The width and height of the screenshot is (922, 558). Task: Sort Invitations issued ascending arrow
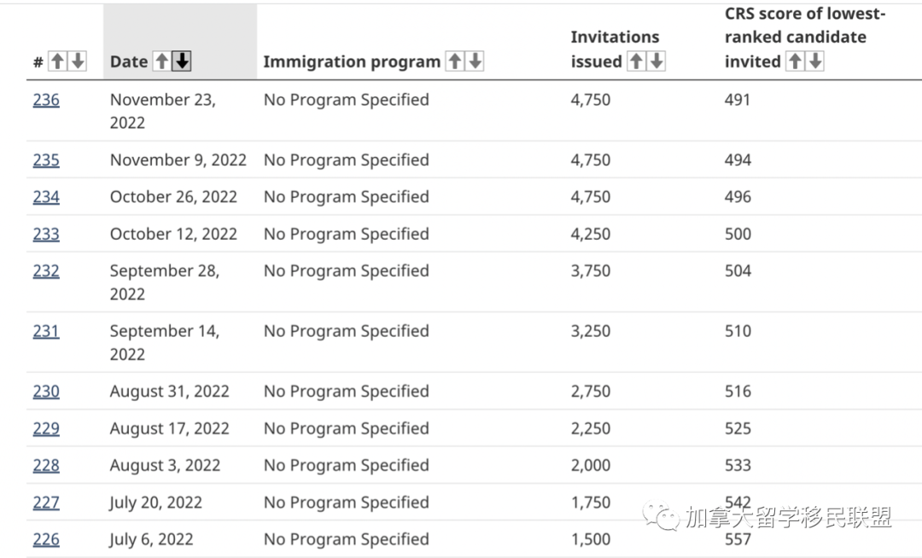click(636, 61)
